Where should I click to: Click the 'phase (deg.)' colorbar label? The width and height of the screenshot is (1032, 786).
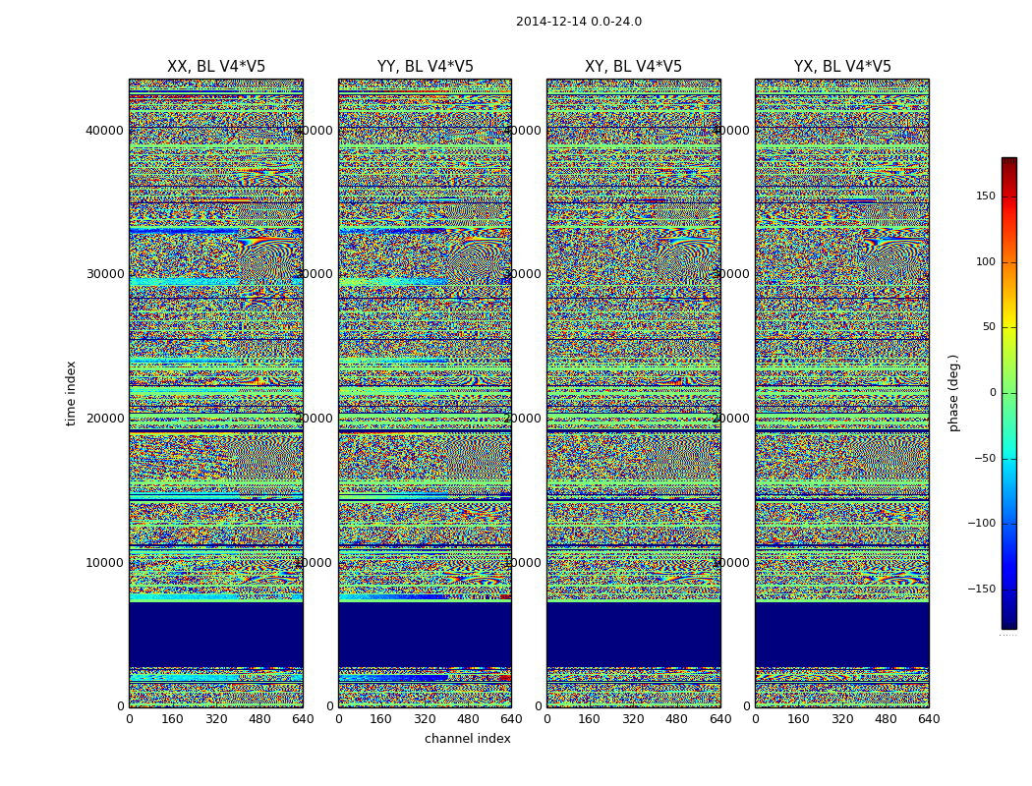coord(953,393)
